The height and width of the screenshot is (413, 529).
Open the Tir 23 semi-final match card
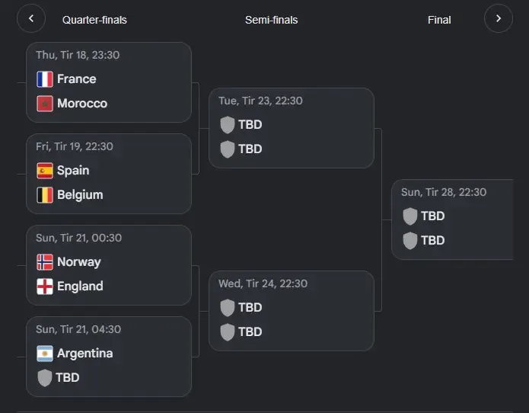(292, 128)
